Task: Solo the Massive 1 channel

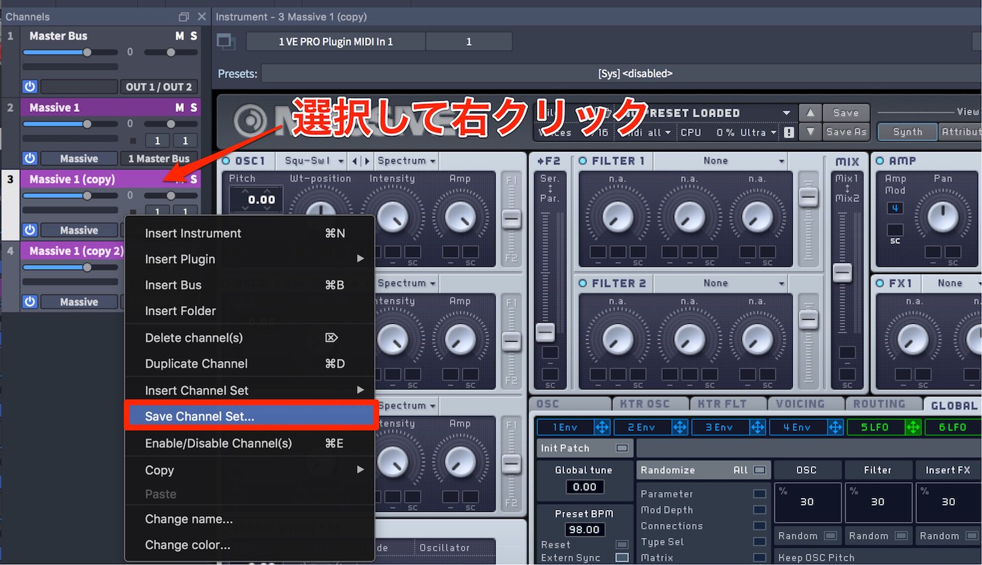Action: (x=194, y=107)
